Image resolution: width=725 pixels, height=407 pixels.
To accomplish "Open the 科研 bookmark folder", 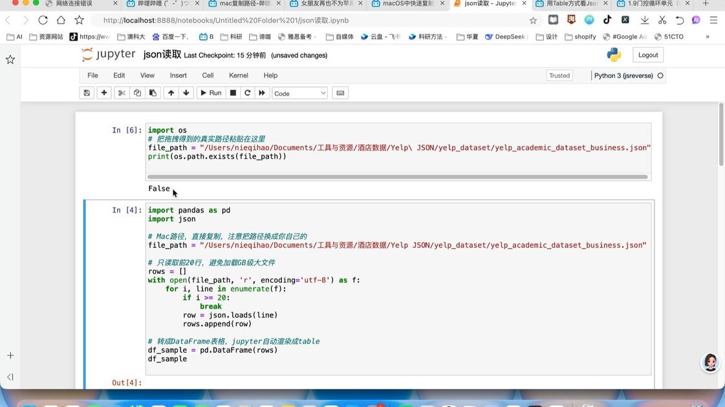I will click(x=231, y=36).
